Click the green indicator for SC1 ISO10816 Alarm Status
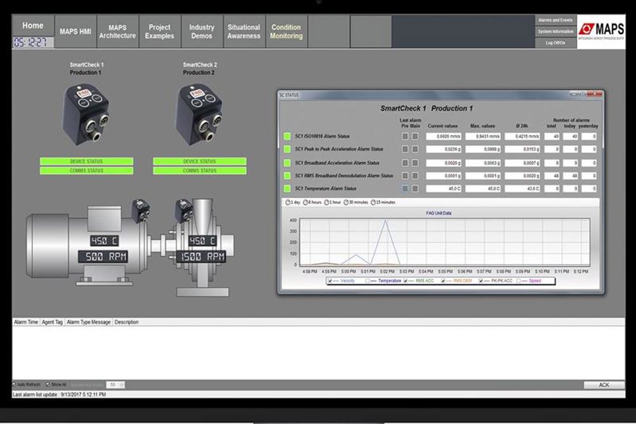Image resolution: width=636 pixels, height=424 pixels. pos(287,136)
